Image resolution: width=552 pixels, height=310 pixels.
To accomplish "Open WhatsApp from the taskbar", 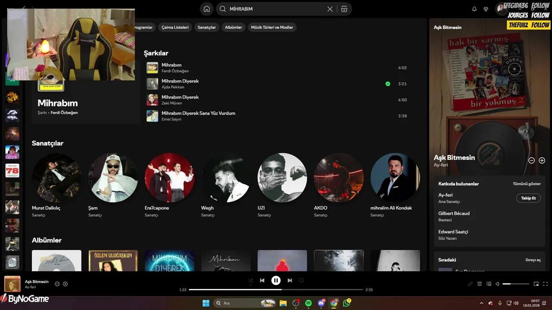I will click(x=347, y=303).
